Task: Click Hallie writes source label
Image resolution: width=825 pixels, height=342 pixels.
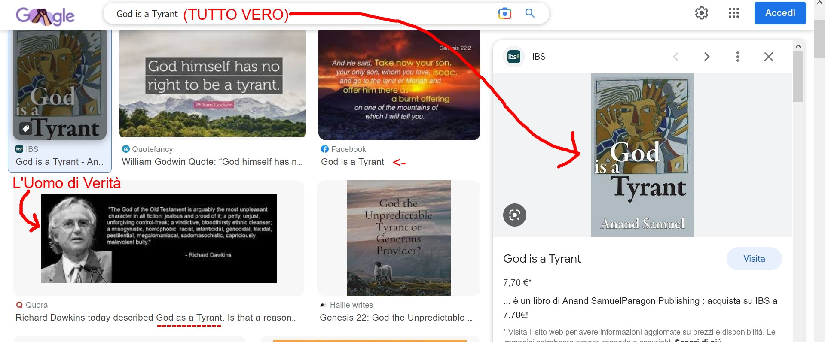Action: pos(351,305)
